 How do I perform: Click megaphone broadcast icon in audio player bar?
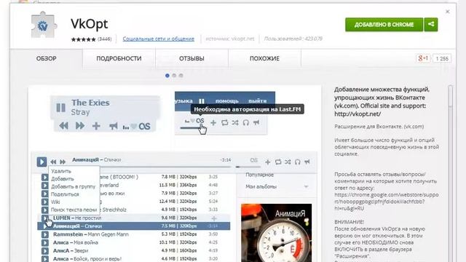click(x=307, y=162)
